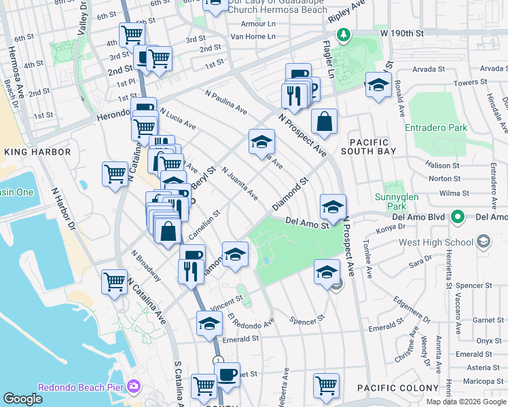This screenshot has height=407, width=508.
Task: Click the green park pin at W 190th St
Action: 344,35
